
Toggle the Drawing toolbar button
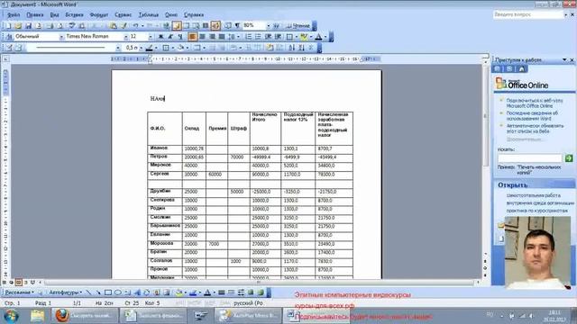(x=215, y=26)
